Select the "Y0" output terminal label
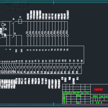The width and height of the screenshot is (108, 108). (28, 50)
